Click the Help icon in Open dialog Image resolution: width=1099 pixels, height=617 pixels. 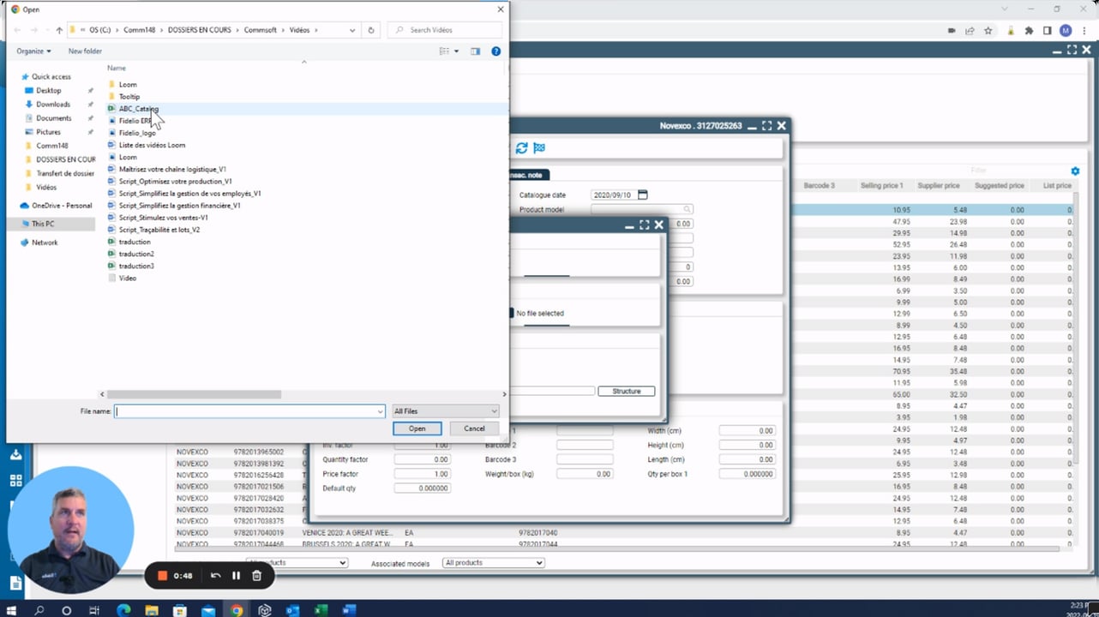[x=495, y=51]
